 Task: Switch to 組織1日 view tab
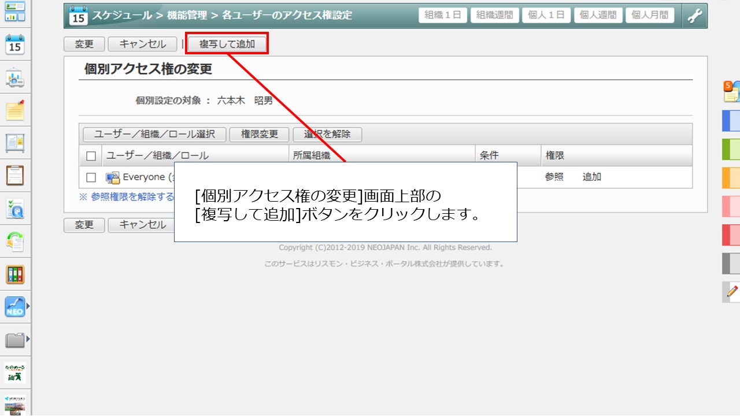[x=443, y=16]
